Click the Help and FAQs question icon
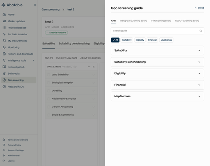 (4, 86)
